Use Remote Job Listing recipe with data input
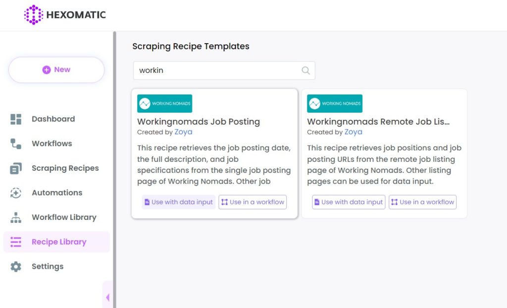 [349, 202]
